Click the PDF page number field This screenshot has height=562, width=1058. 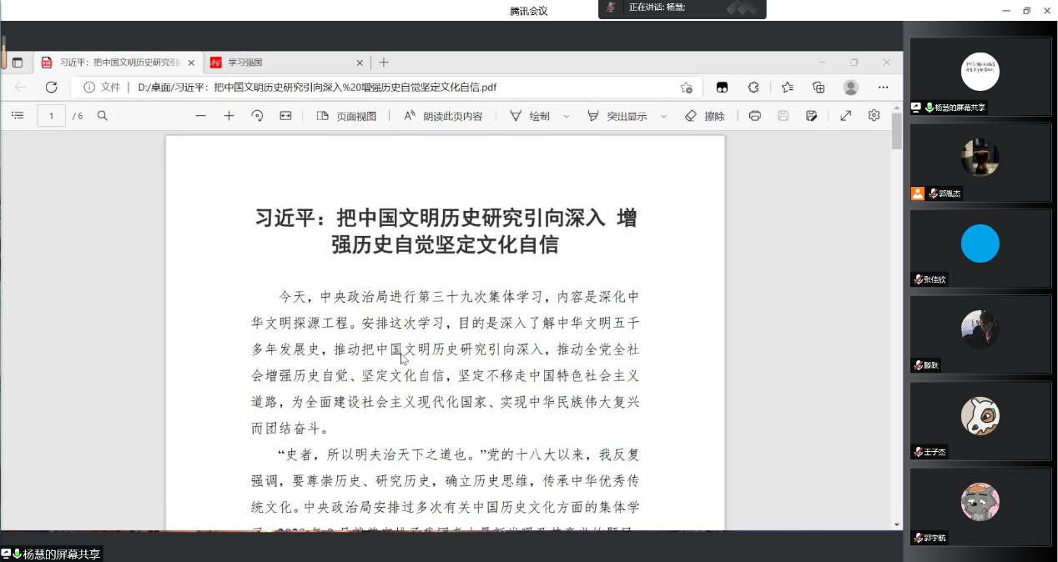click(52, 116)
